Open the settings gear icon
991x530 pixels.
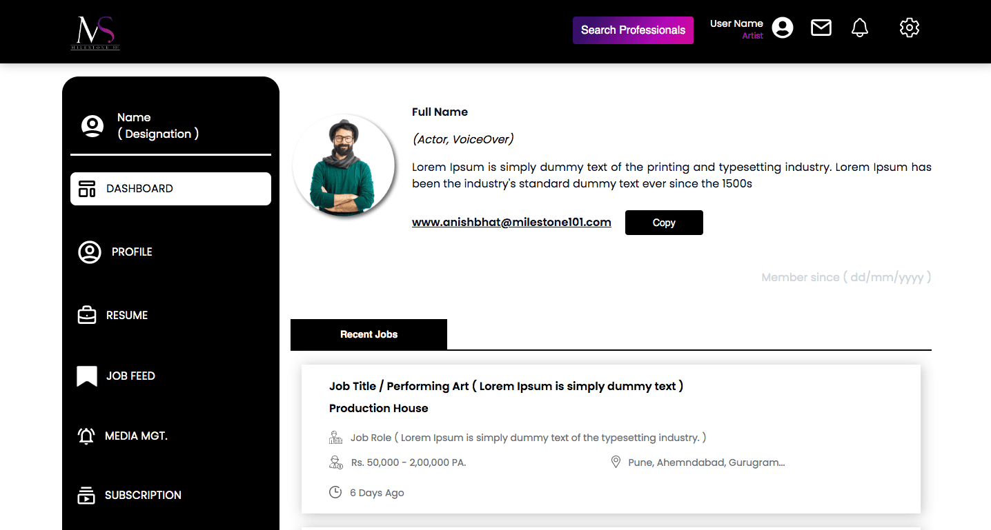coord(909,28)
